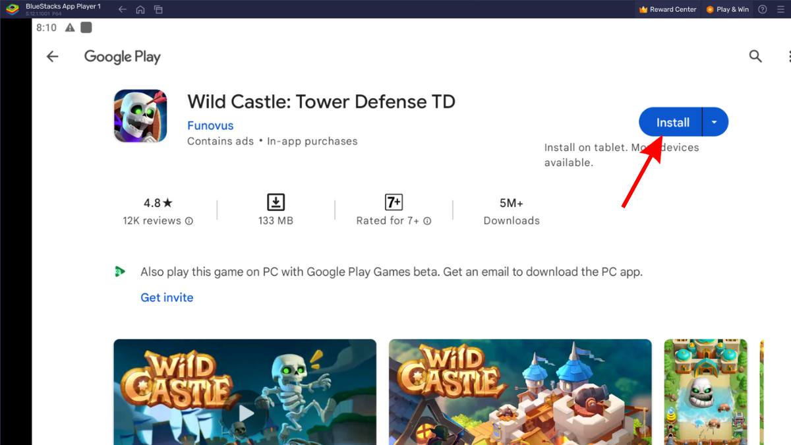Click Get invite for the PC app

pos(166,297)
